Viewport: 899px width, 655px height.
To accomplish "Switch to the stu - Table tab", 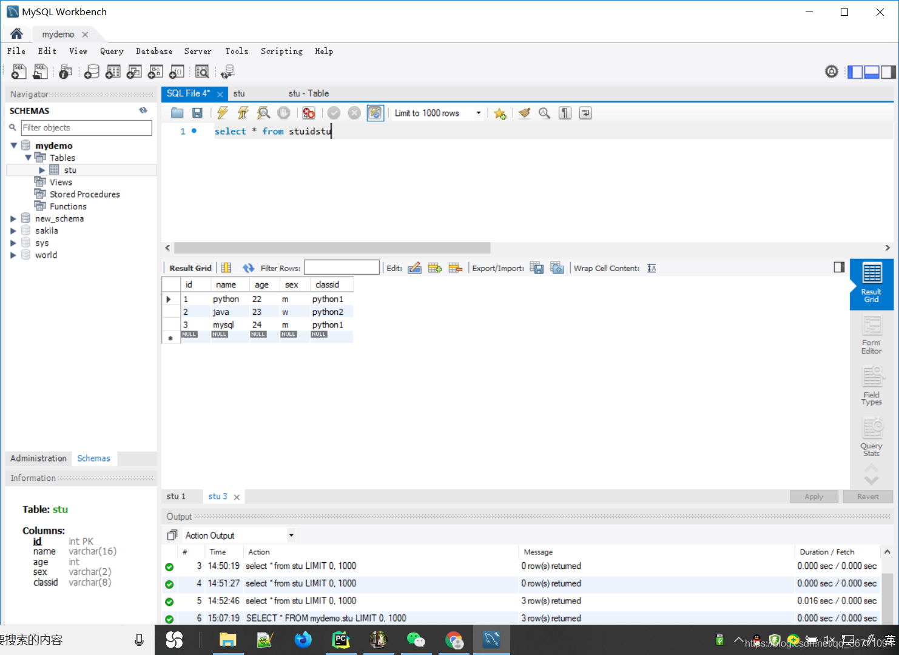I will click(x=309, y=93).
